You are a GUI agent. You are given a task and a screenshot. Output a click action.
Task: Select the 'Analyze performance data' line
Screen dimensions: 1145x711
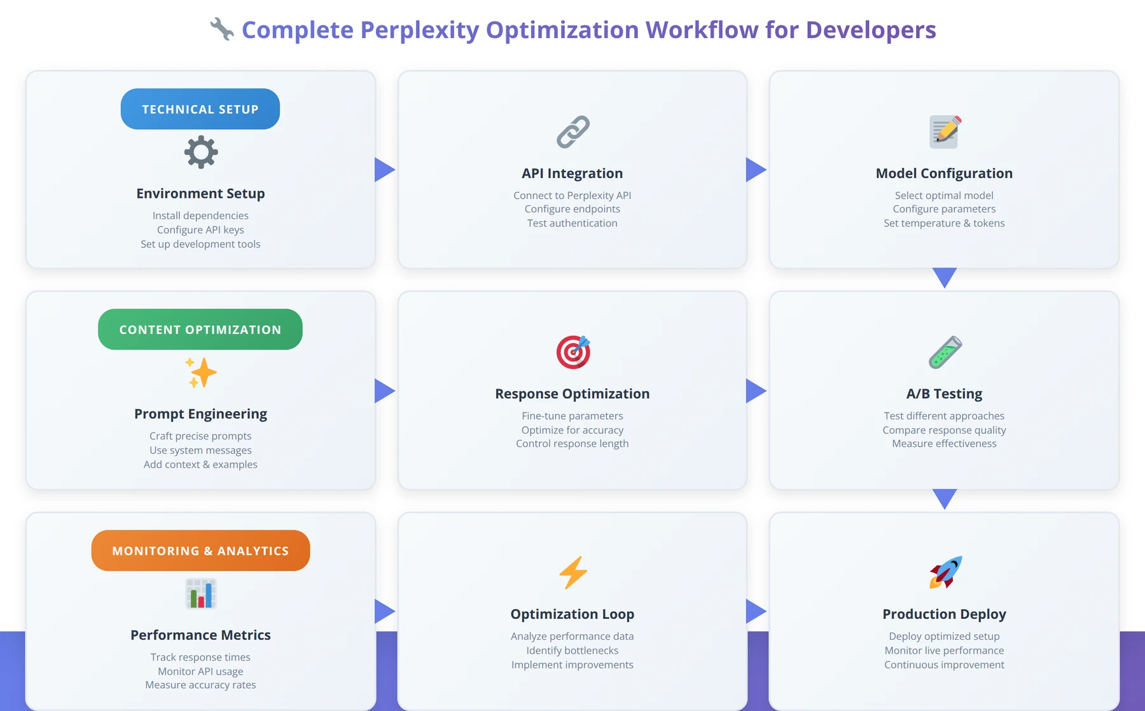pyautogui.click(x=572, y=636)
